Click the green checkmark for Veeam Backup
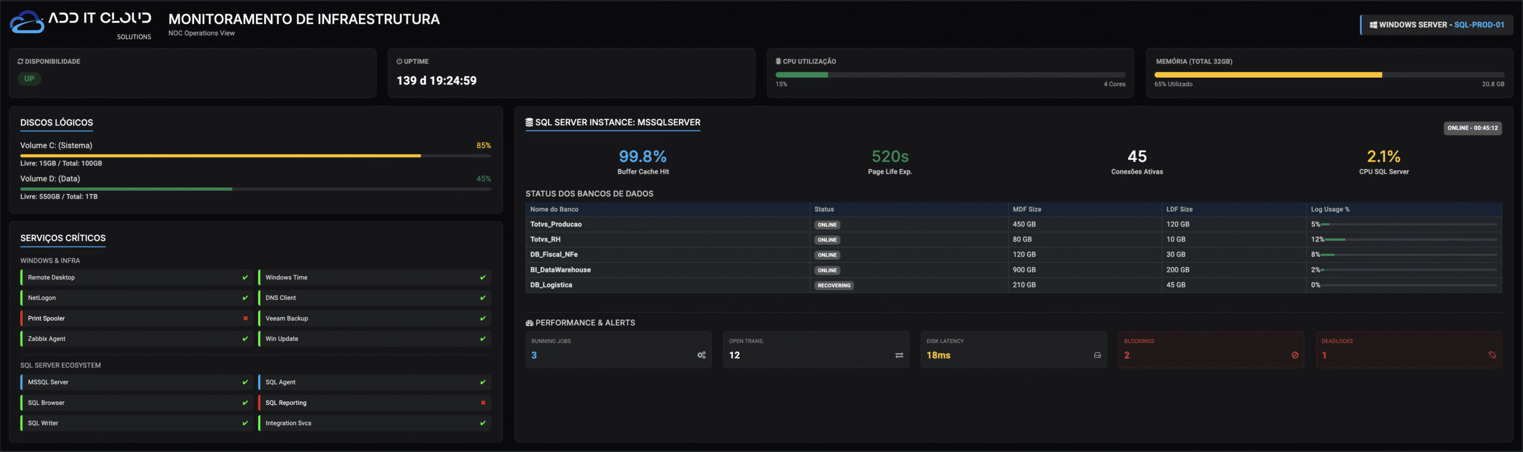The image size is (1523, 452). [483, 318]
